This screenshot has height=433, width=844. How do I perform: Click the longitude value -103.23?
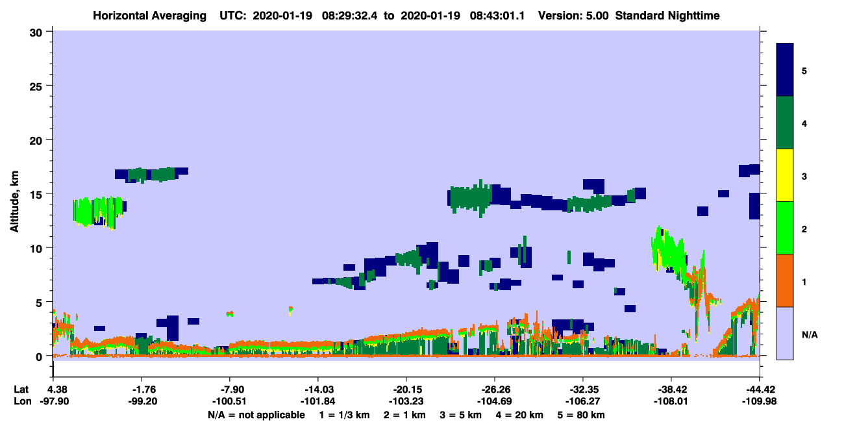click(406, 402)
